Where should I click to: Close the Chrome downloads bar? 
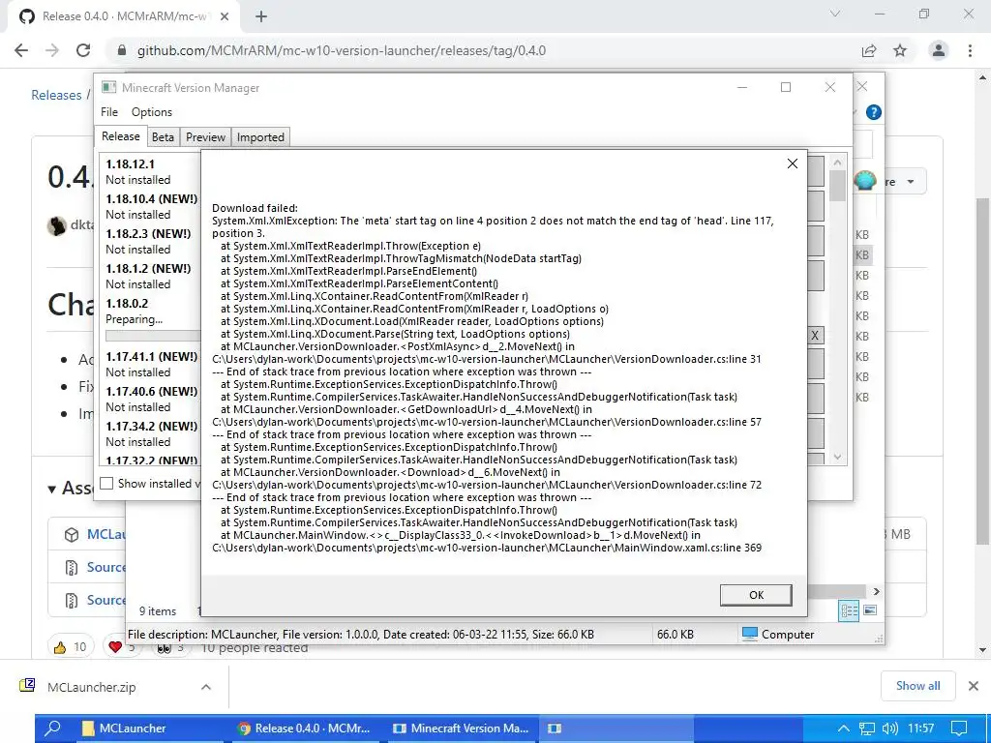(x=974, y=686)
